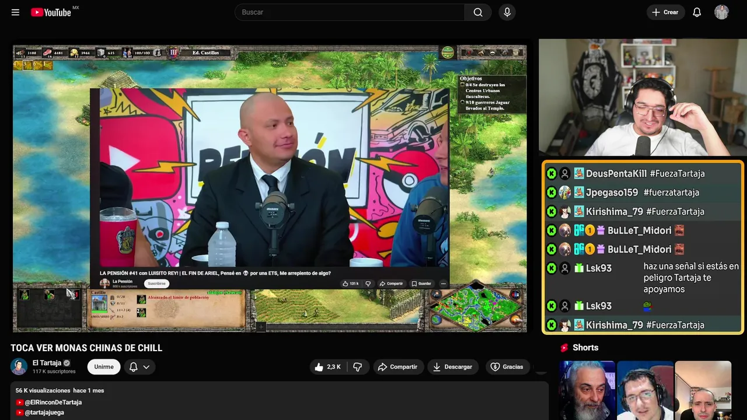This screenshot has height=420, width=747.
Task: Open the YouTube hamburger guide menu
Action: (15, 12)
